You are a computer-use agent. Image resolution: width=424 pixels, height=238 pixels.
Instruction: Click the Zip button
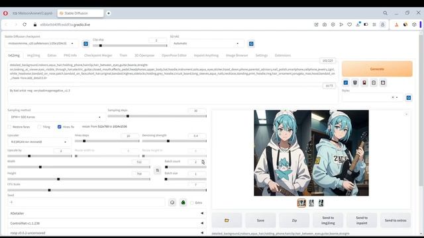tap(294, 220)
